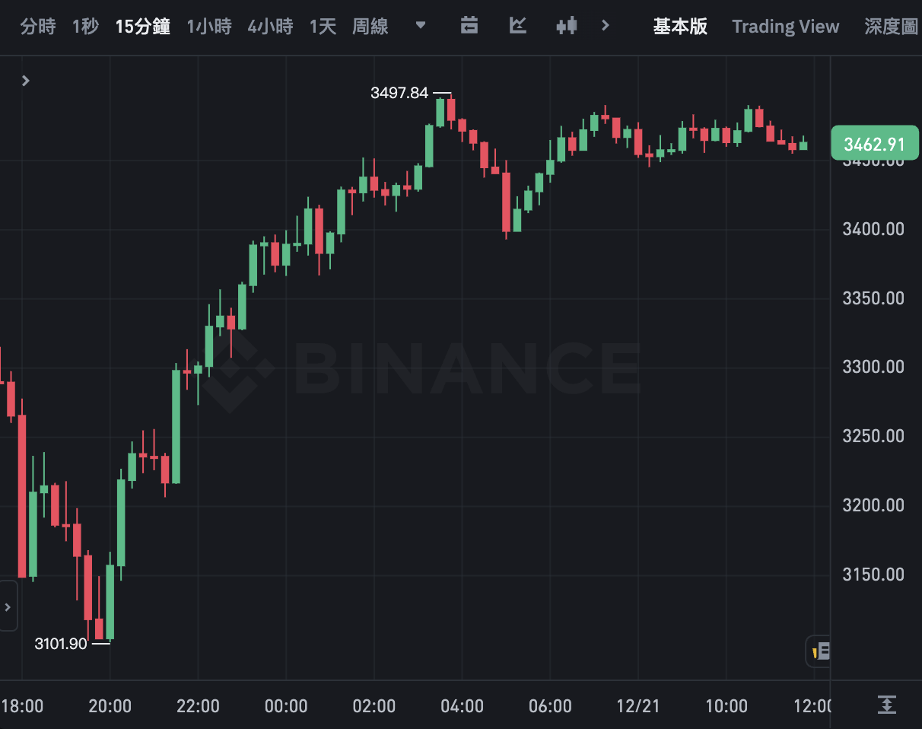The height and width of the screenshot is (729, 922).
Task: Open the candlestick chart style icon
Action: 566,26
